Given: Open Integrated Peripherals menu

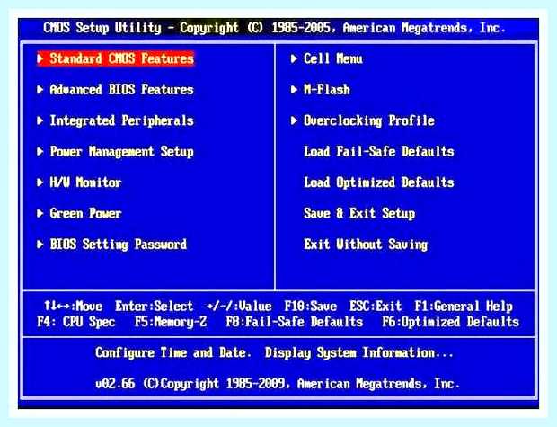Looking at the screenshot, I should [x=121, y=120].
